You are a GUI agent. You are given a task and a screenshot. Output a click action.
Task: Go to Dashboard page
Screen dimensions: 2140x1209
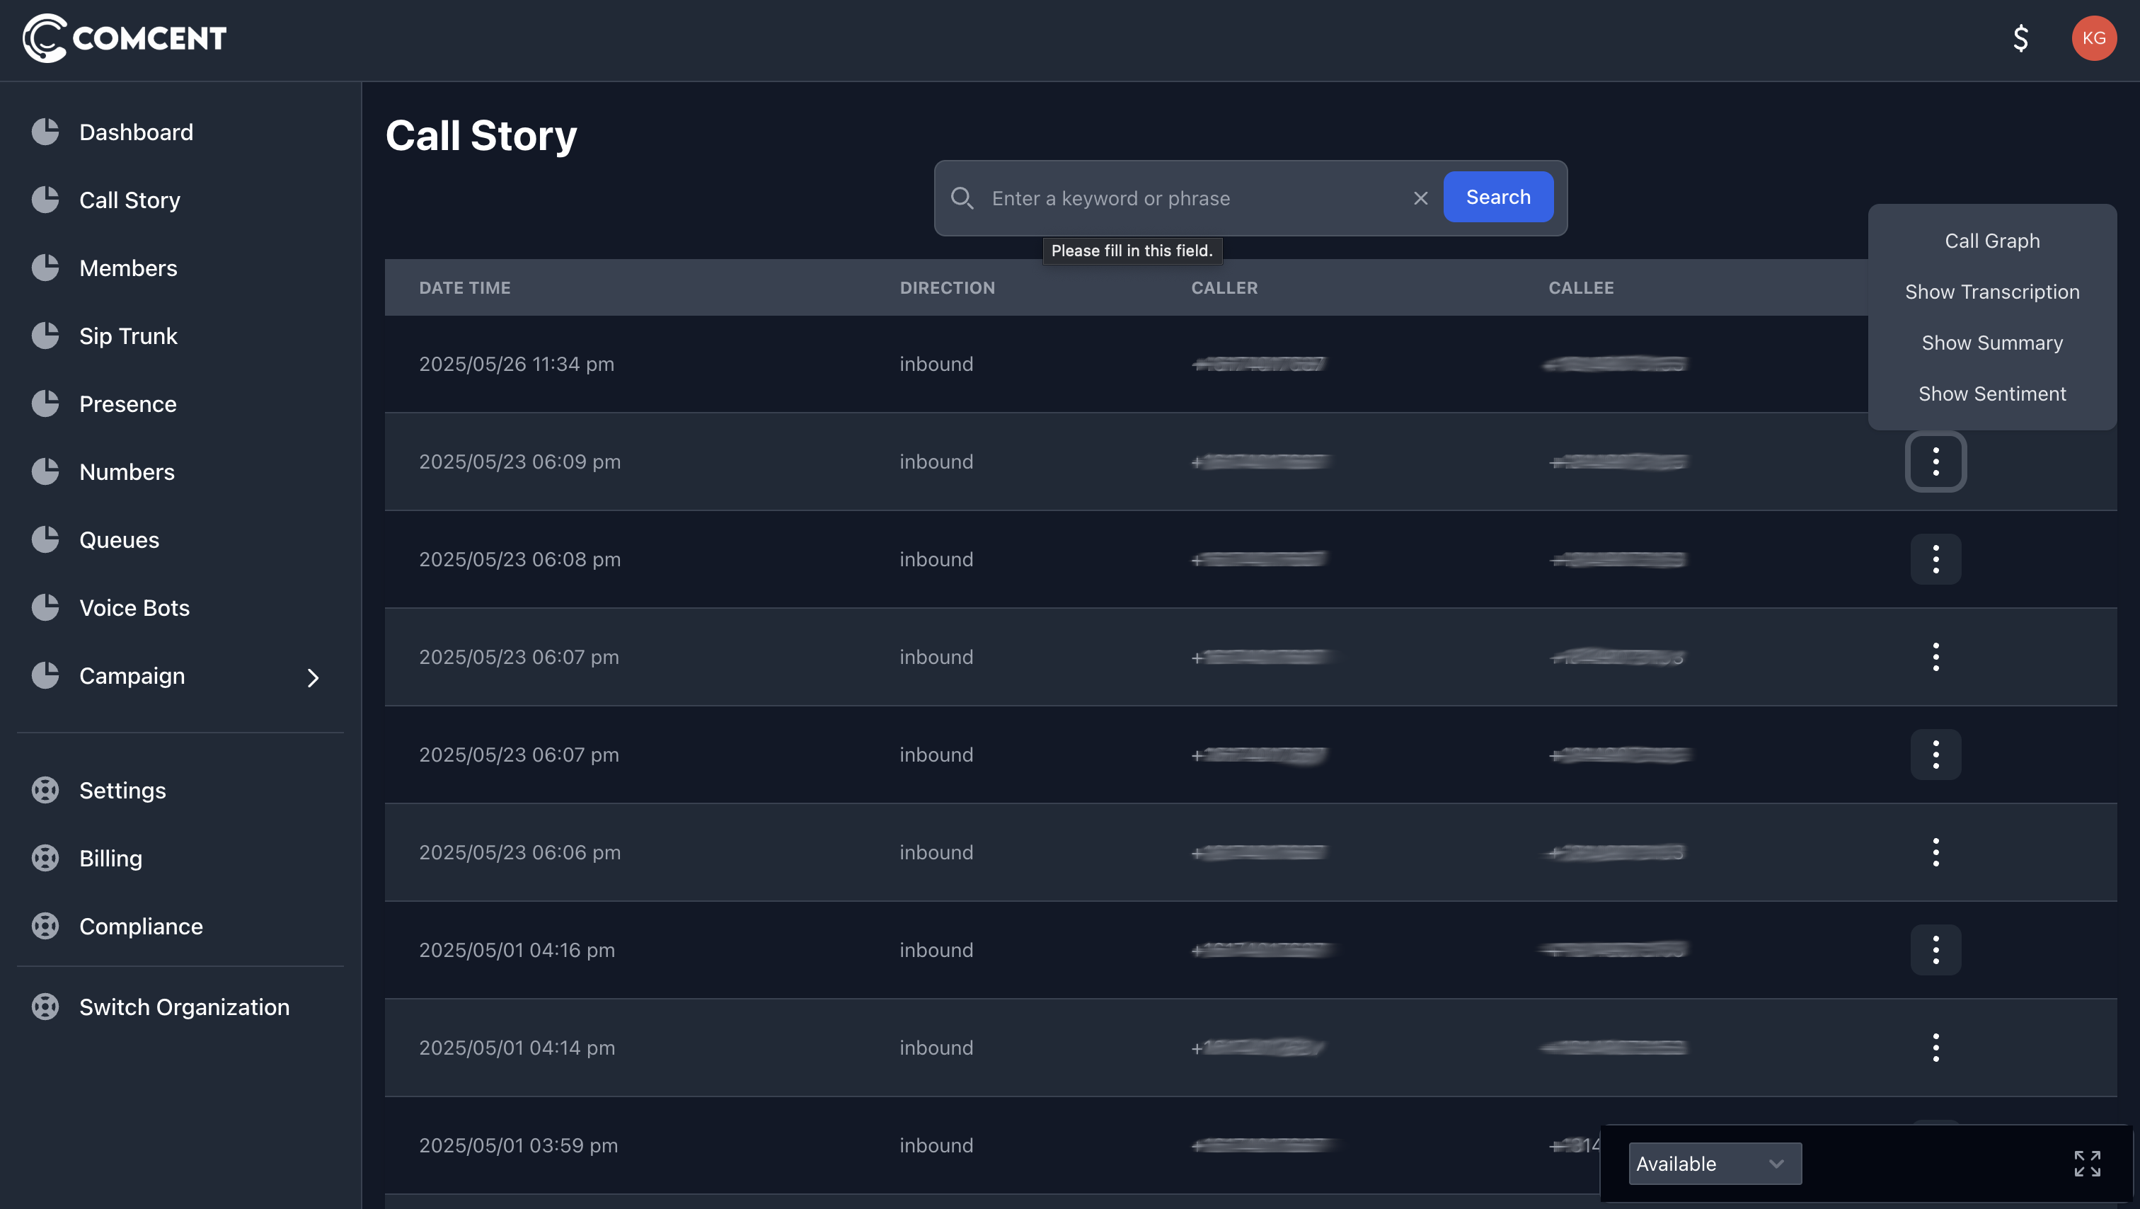[137, 132]
